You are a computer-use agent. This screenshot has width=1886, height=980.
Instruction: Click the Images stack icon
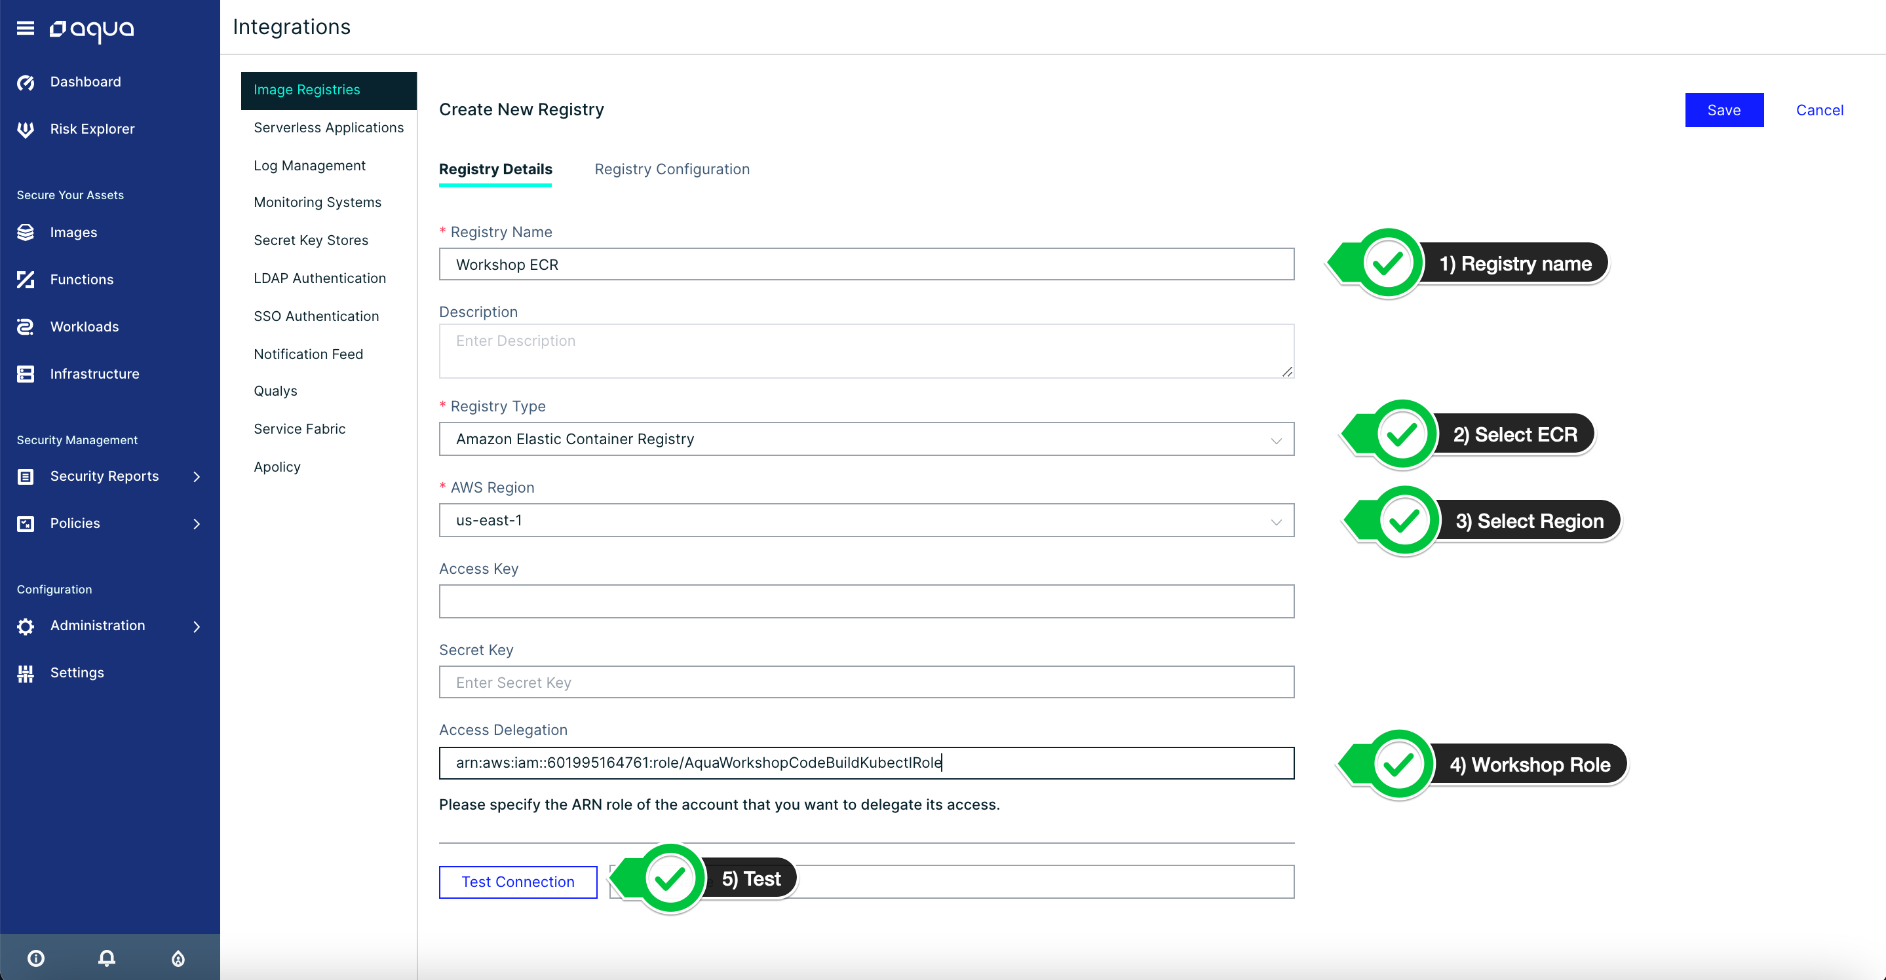tap(26, 233)
